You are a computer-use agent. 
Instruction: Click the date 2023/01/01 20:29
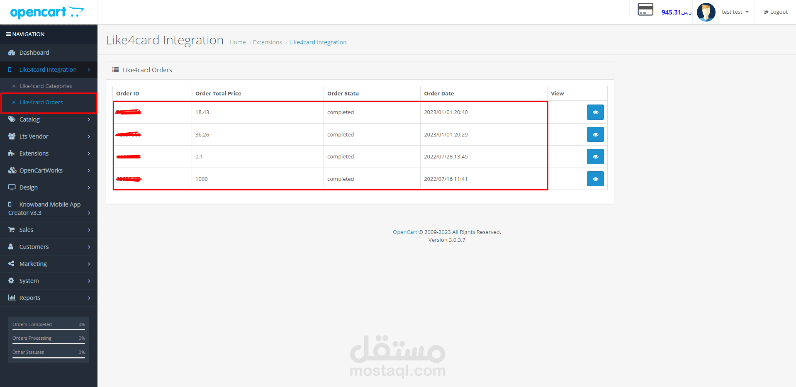click(446, 135)
